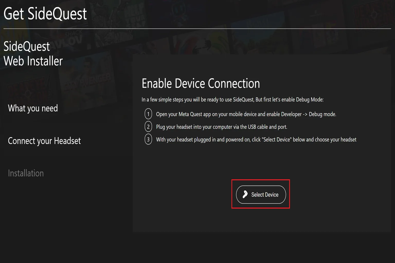Open the What you need step
395x263 pixels.
(33, 108)
